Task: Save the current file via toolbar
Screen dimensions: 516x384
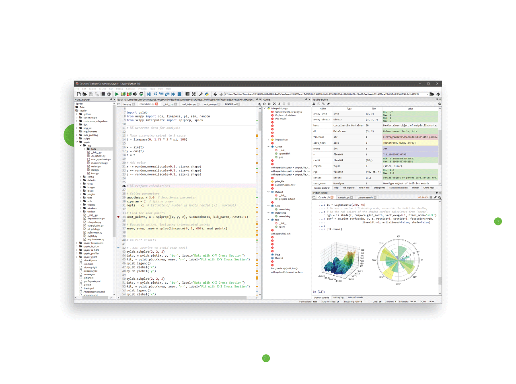Action: tap(91, 94)
